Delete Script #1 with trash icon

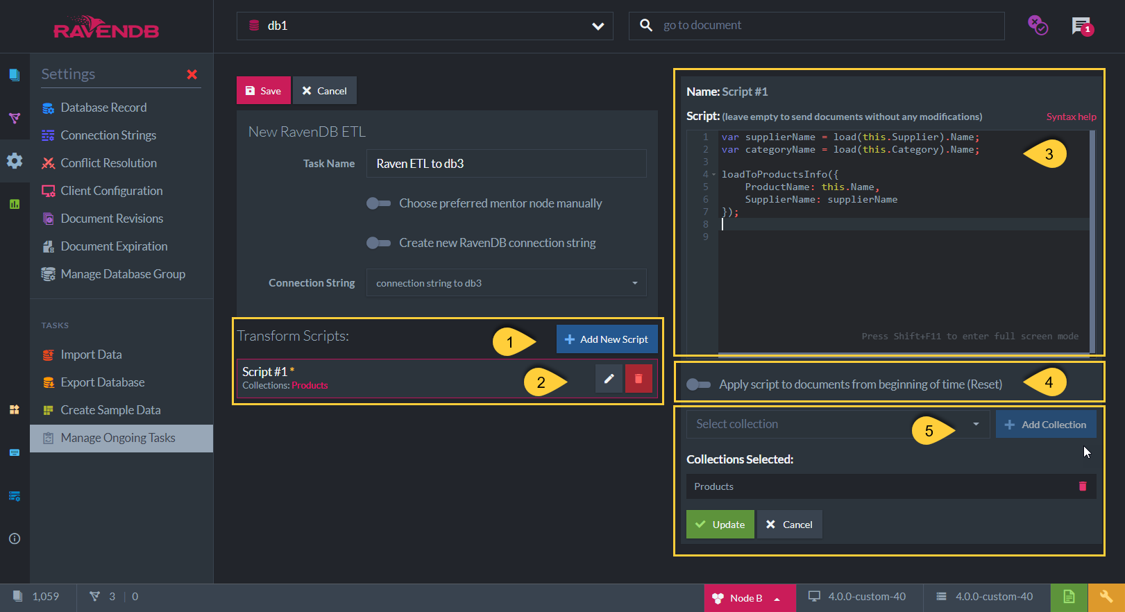click(x=638, y=379)
